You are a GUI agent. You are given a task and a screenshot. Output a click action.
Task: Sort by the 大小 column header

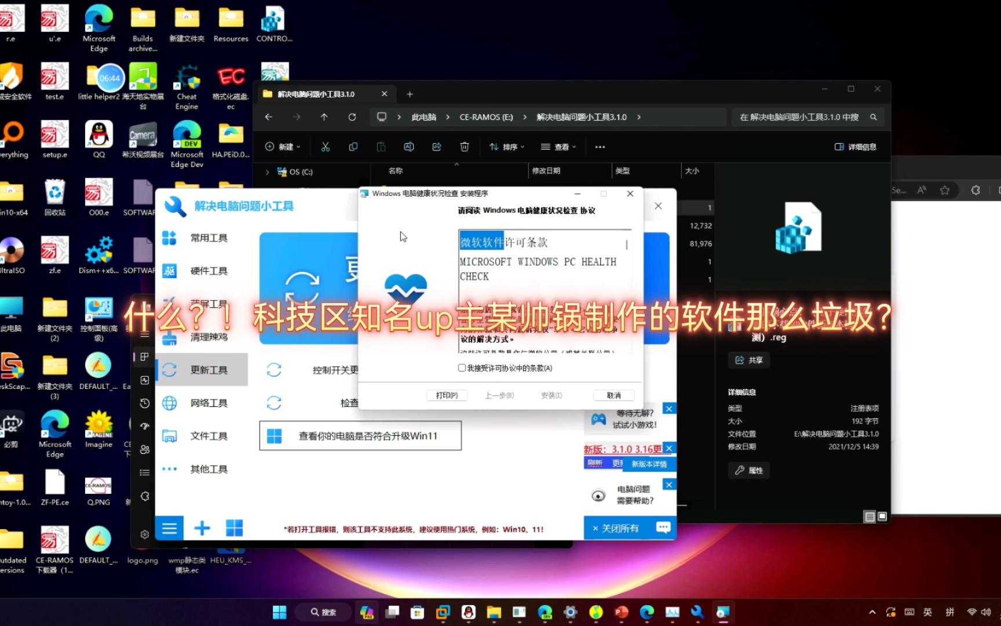coord(692,170)
